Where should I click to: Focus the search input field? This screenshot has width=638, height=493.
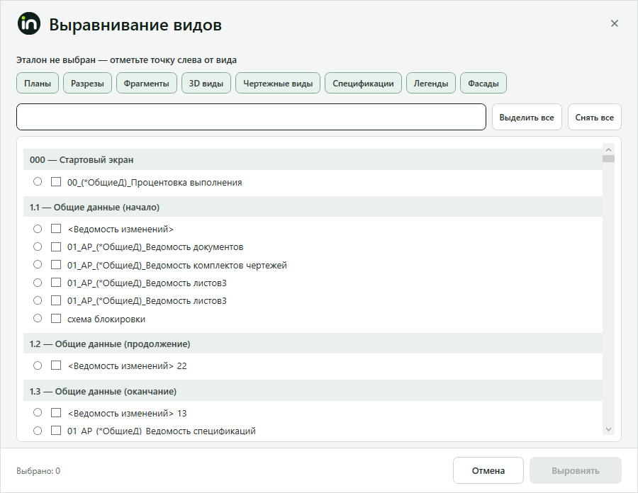tap(251, 117)
